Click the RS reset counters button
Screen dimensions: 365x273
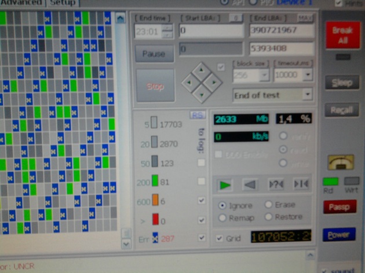click(198, 115)
